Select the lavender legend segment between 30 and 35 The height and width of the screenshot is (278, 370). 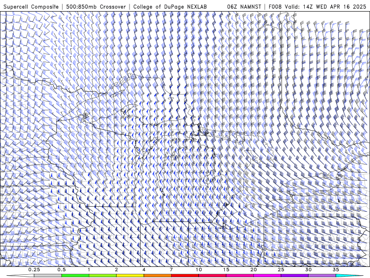click(322, 276)
